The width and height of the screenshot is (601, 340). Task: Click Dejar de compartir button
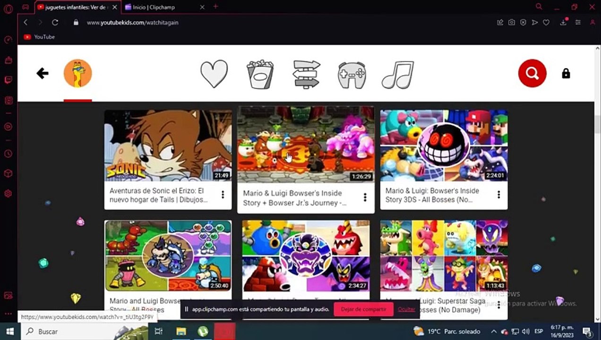[363, 309]
